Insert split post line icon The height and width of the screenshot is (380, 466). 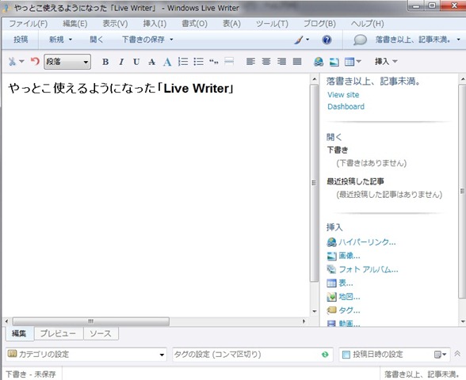[x=229, y=62]
